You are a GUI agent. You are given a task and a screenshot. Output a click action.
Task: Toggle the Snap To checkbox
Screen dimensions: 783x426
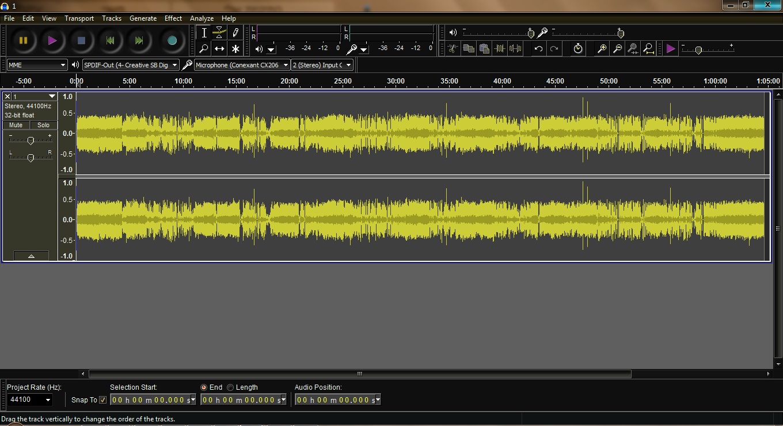[103, 400]
